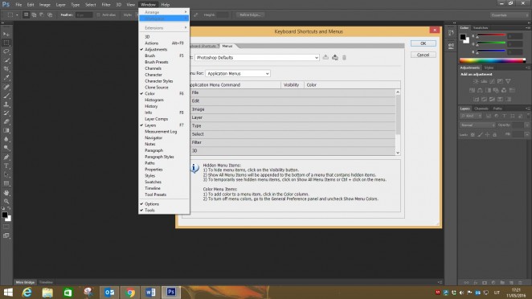Click the command list scroll down arrow
This screenshot has width=532, height=299.
click(398, 153)
